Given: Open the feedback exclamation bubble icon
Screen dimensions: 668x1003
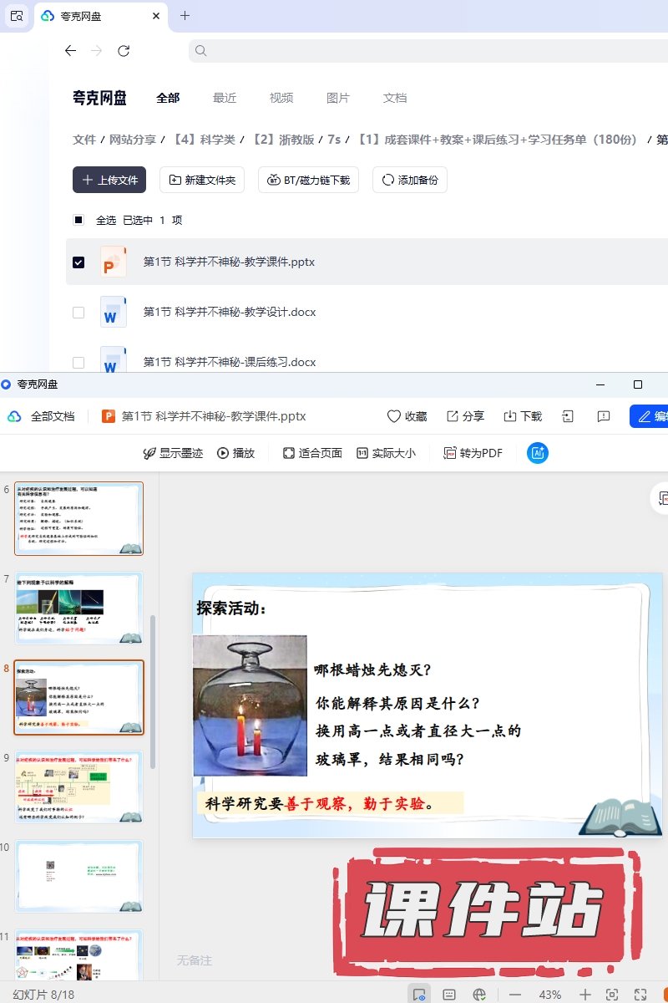Looking at the screenshot, I should 604,416.
